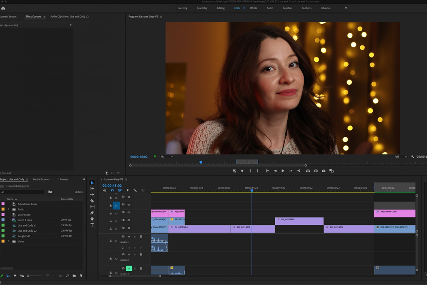Click Mark In bracket in Program monitor
This screenshot has height=285, width=427.
click(x=250, y=171)
